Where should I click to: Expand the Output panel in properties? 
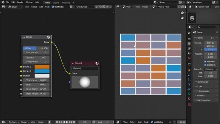point(195,86)
